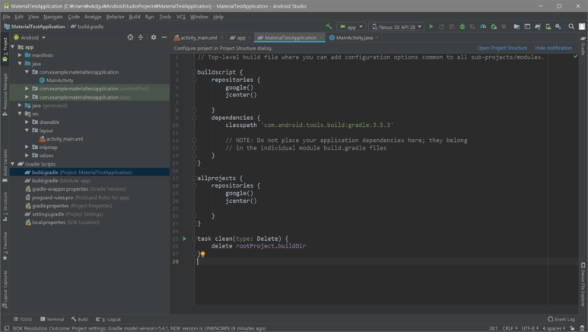
Task: Click the stop button square icon
Action: pyautogui.click(x=504, y=27)
